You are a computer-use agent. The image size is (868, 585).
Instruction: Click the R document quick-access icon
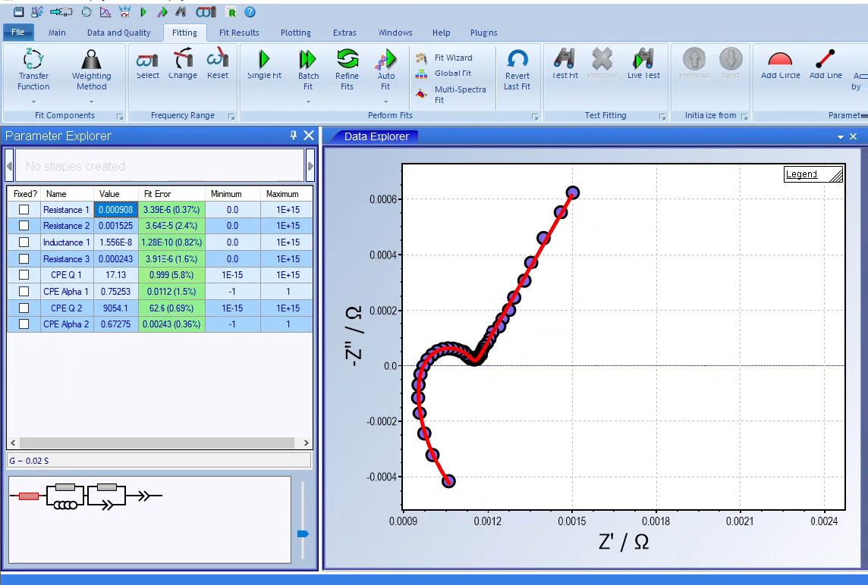click(231, 11)
